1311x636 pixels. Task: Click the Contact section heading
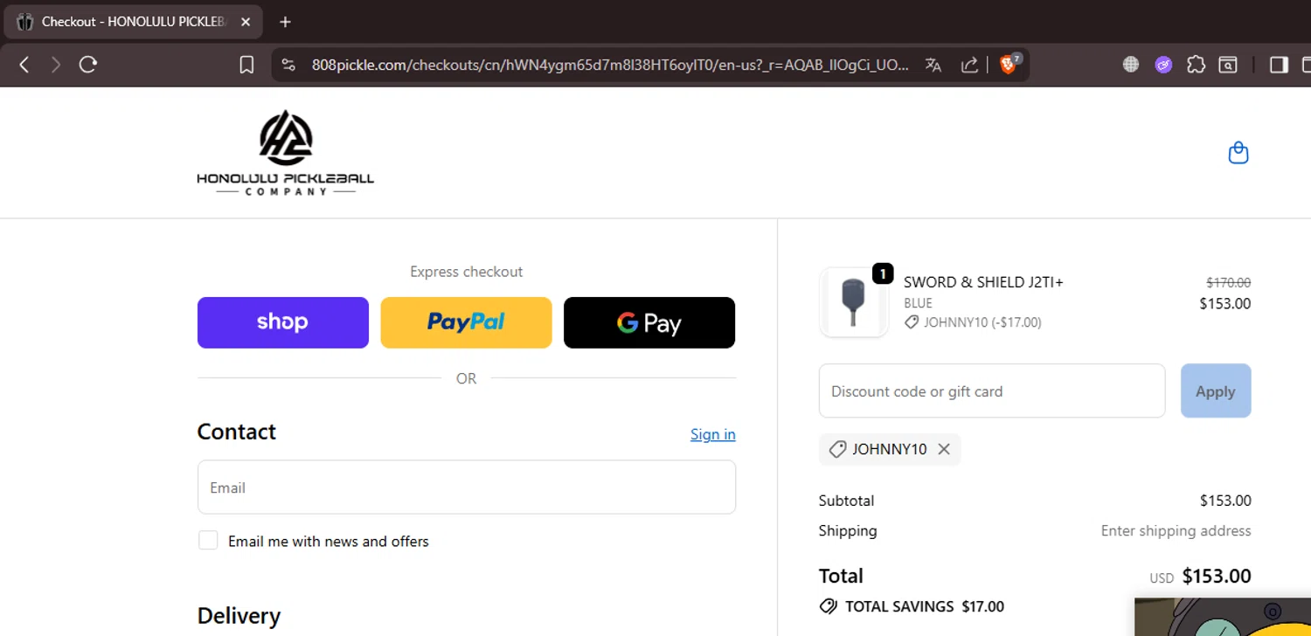pyautogui.click(x=236, y=432)
